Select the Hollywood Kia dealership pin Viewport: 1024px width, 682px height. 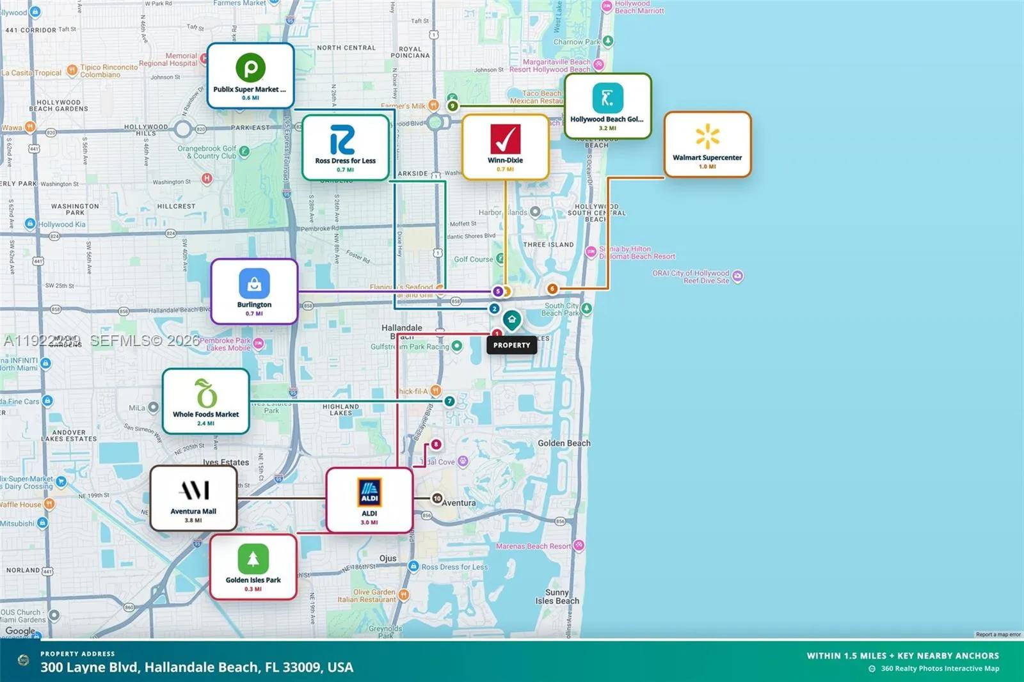pos(30,223)
